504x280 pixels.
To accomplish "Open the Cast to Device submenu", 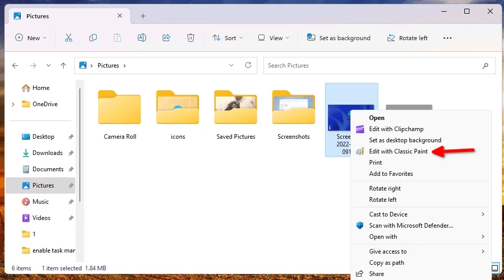I will pyautogui.click(x=388, y=214).
